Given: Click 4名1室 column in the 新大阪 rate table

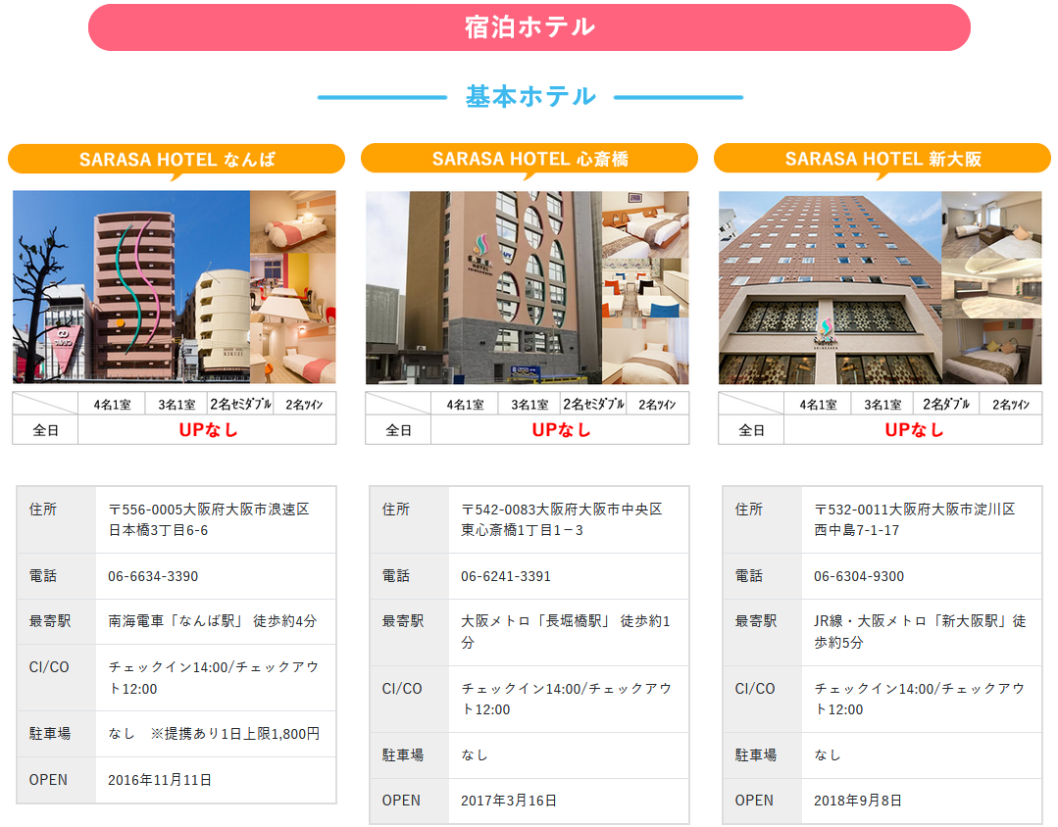Looking at the screenshot, I should pos(818,404).
